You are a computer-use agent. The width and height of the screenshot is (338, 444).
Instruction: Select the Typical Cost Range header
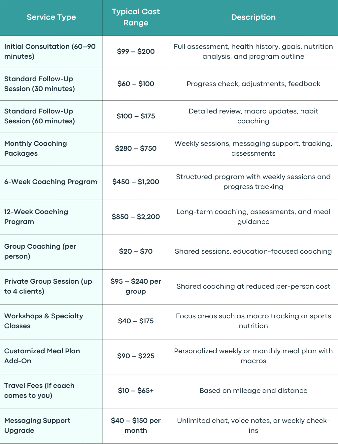tap(136, 17)
